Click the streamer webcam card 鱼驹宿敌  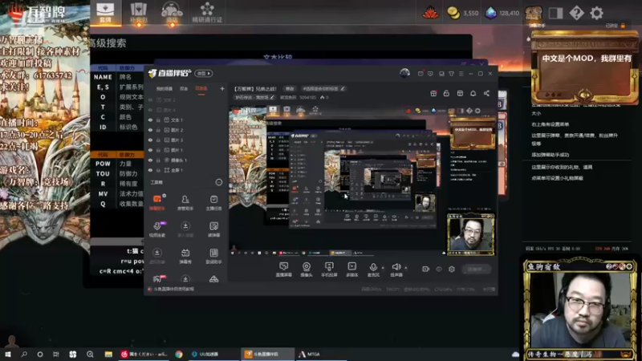[580, 310]
